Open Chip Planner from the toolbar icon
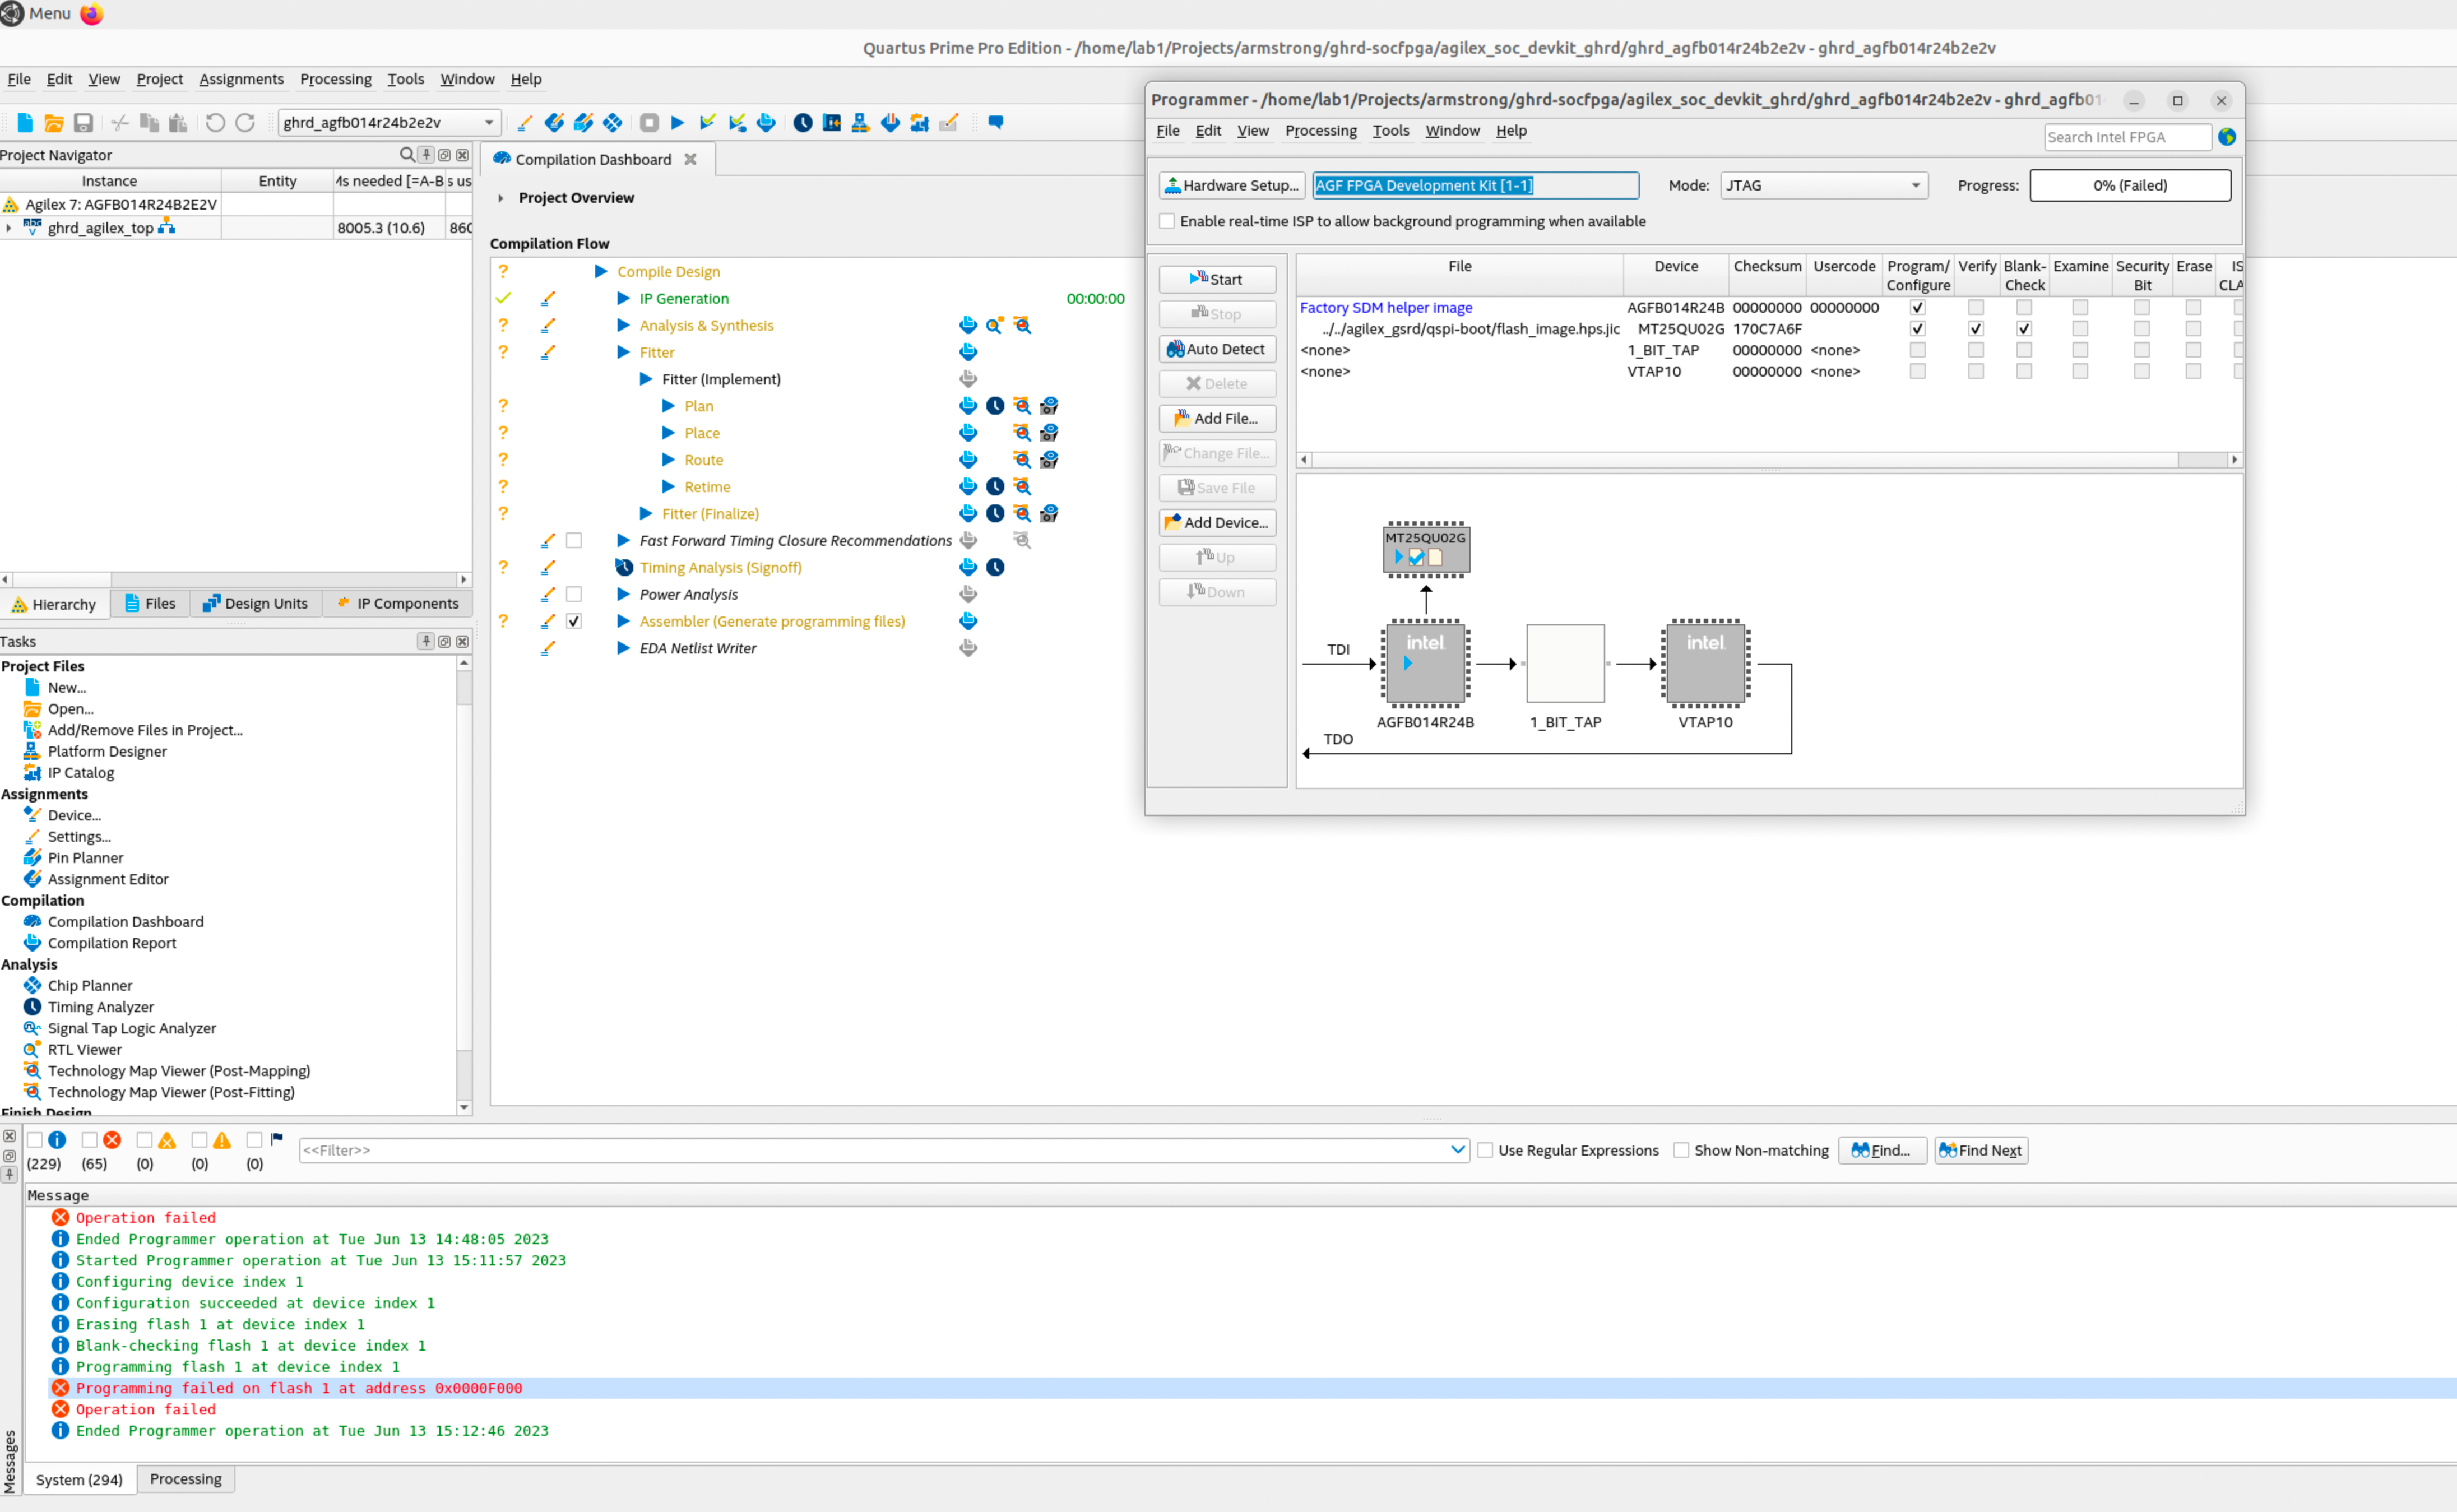Screen dimensions: 2457x1512 (x=613, y=122)
